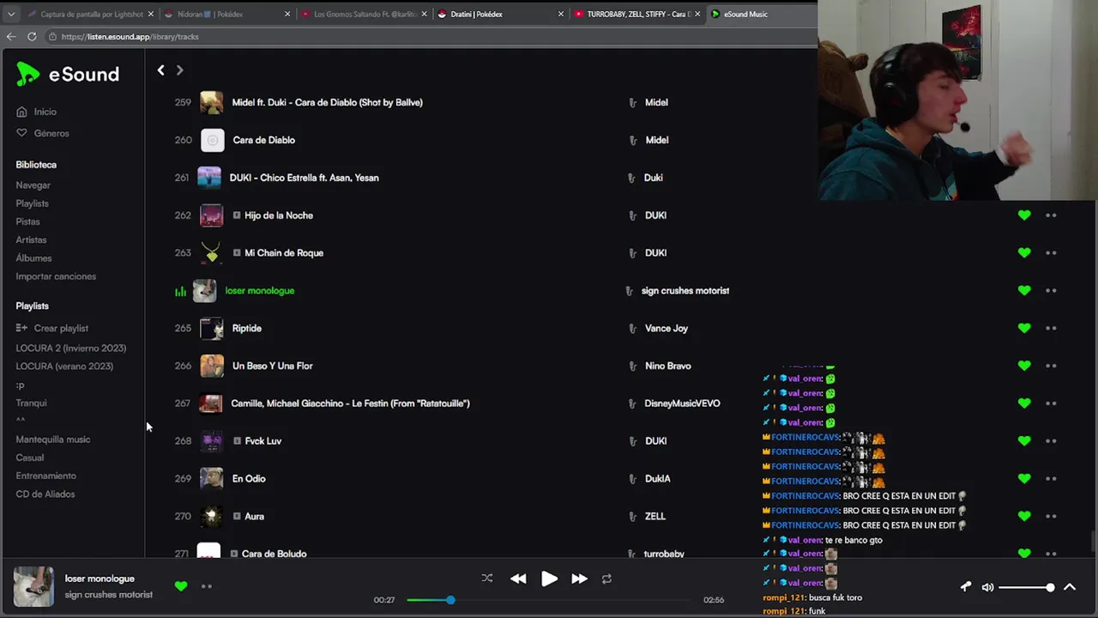Unlike Fvck Luv with its heart
1098x618 pixels.
click(1024, 440)
